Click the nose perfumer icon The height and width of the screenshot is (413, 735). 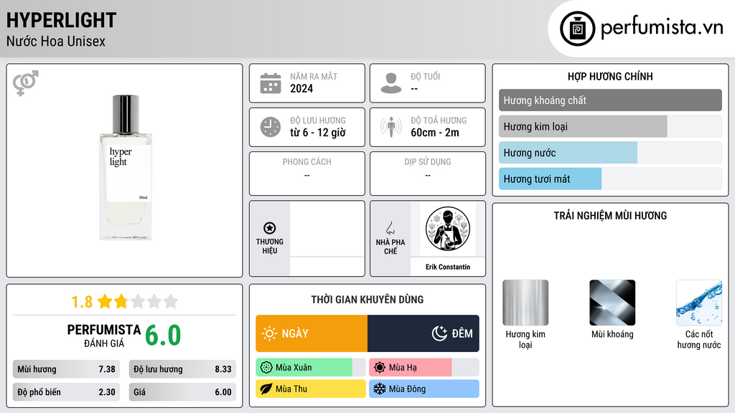point(390,228)
